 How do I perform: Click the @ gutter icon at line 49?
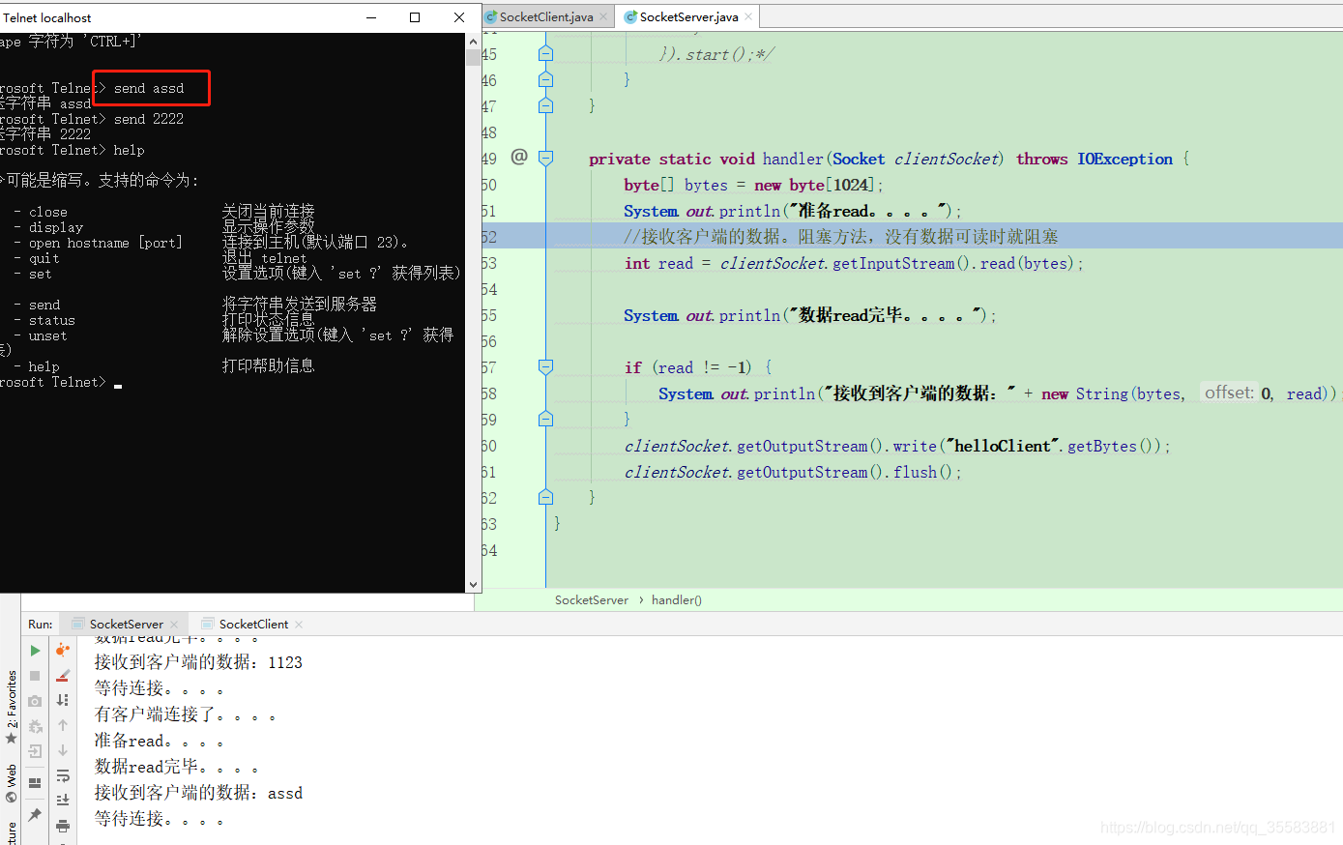519,157
